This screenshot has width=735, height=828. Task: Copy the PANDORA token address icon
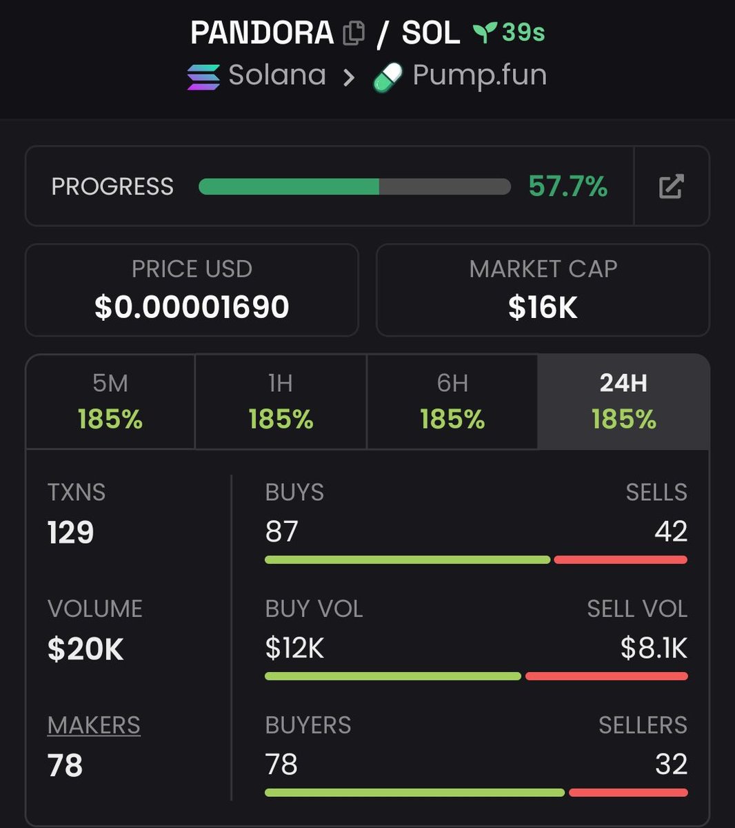354,33
